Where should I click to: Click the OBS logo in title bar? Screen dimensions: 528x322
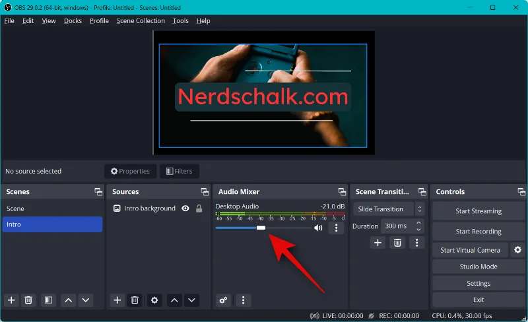[x=8, y=7]
